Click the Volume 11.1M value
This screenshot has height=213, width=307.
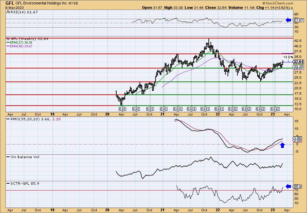(x=241, y=7)
